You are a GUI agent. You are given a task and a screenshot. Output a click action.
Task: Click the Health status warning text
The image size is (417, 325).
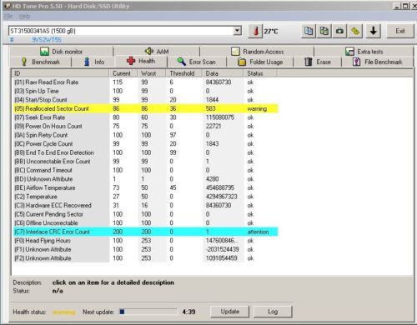[x=64, y=312]
